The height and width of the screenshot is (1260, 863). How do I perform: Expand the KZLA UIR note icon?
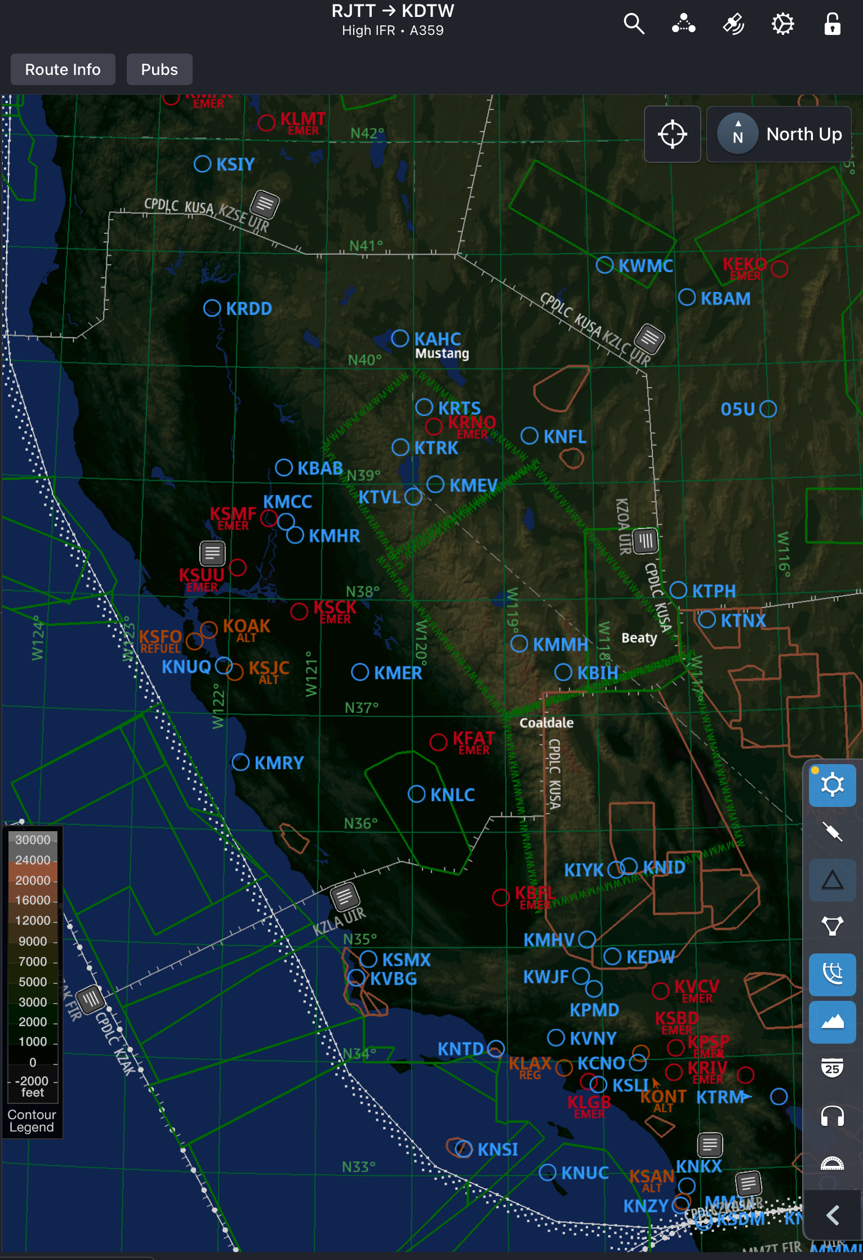344,897
